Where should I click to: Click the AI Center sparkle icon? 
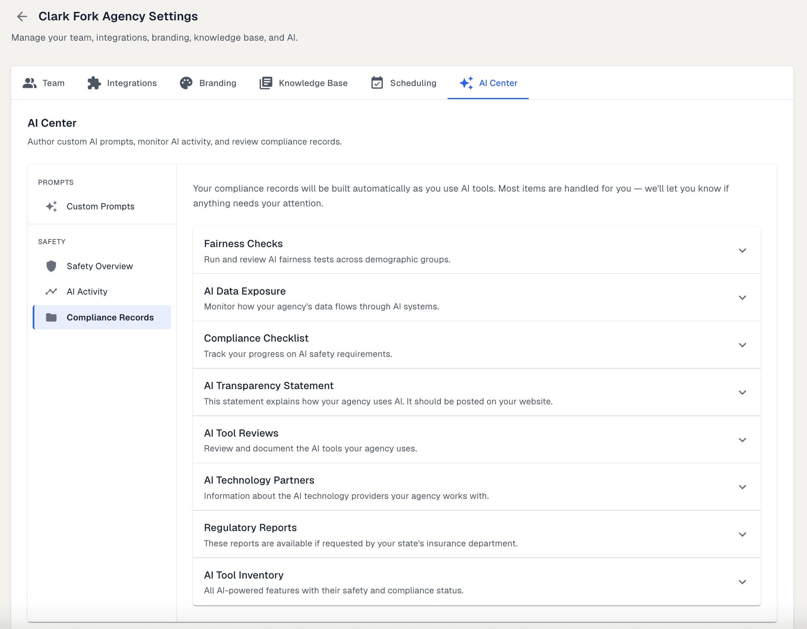466,83
